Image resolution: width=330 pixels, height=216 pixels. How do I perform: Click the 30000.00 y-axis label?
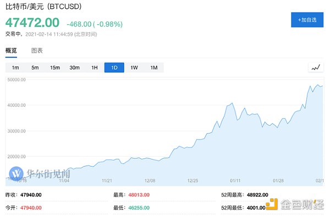pos(16,131)
